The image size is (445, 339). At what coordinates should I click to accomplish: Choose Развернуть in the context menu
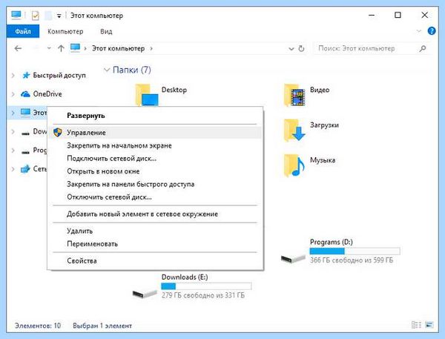(x=155, y=116)
